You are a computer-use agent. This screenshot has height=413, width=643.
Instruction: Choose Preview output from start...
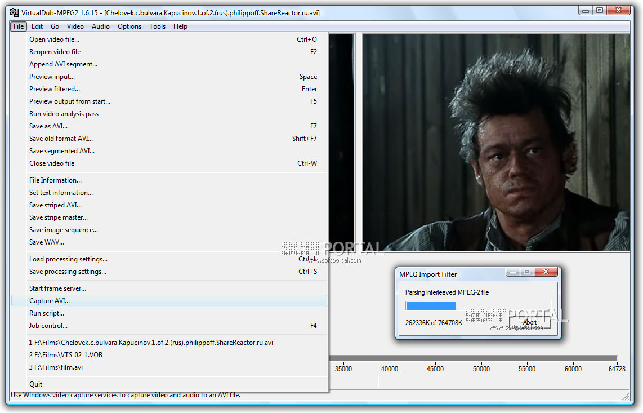(169, 101)
